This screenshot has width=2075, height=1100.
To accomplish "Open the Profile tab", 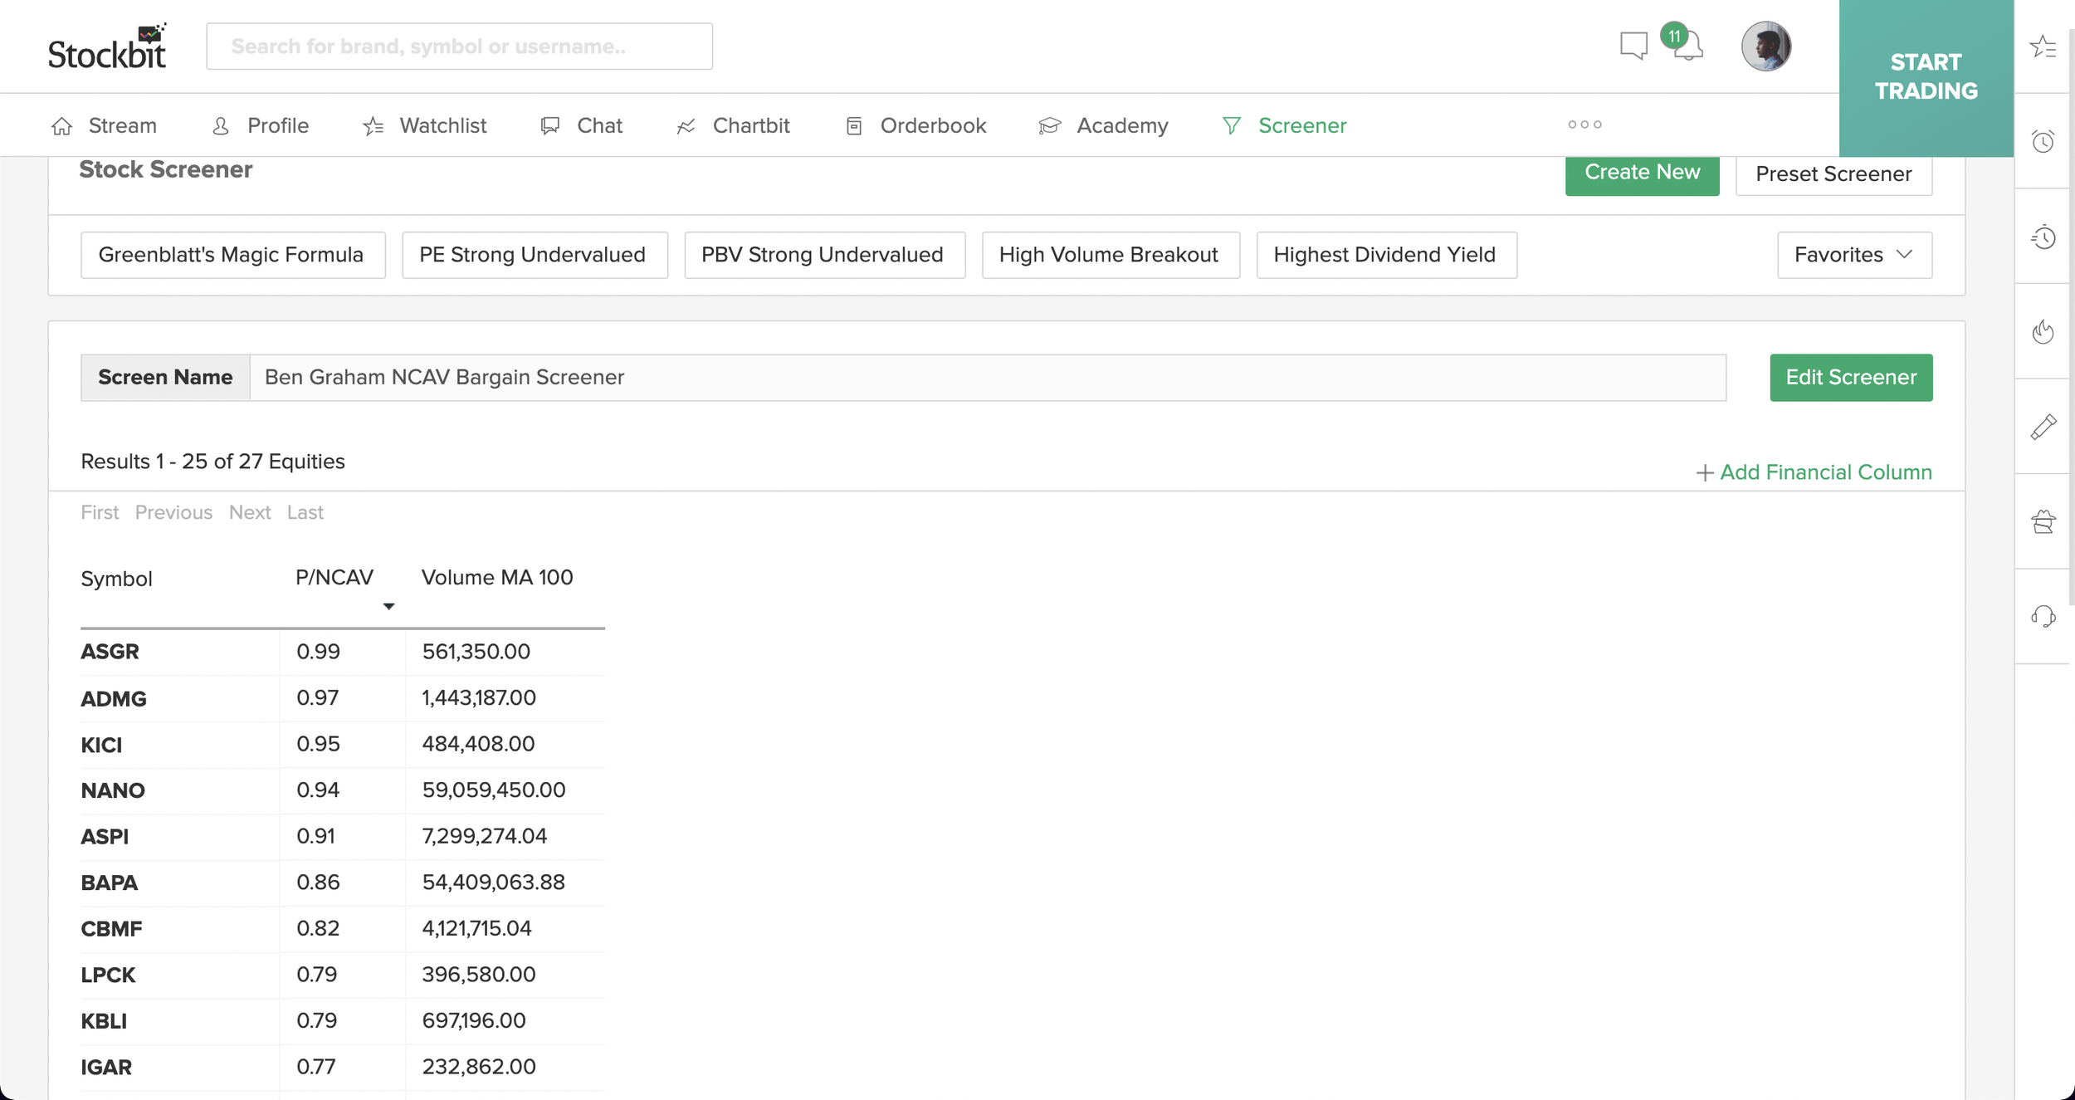I will 261,125.
